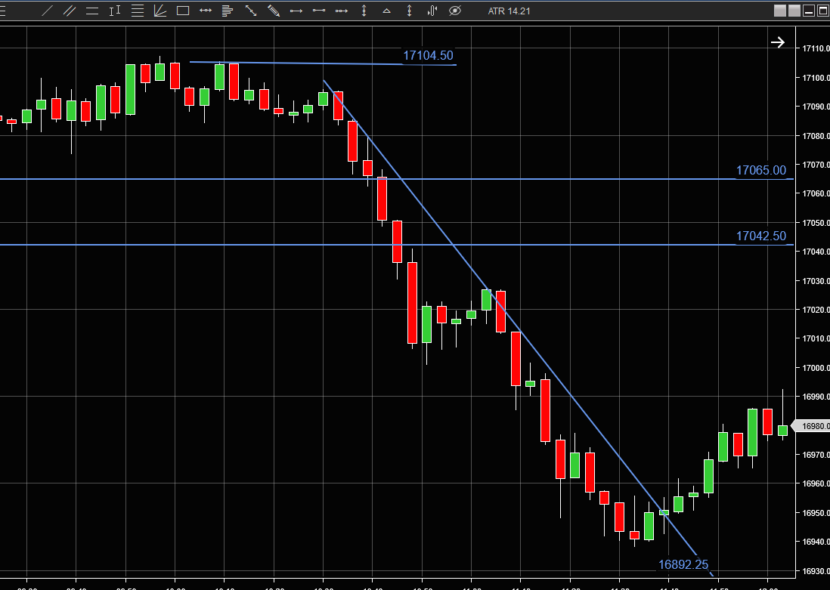
Task: Click the 16950 price axis label
Action: [816, 513]
